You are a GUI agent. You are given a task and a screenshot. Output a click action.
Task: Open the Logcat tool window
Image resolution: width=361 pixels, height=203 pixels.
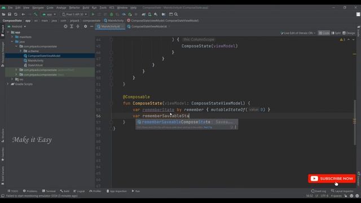tap(79, 191)
